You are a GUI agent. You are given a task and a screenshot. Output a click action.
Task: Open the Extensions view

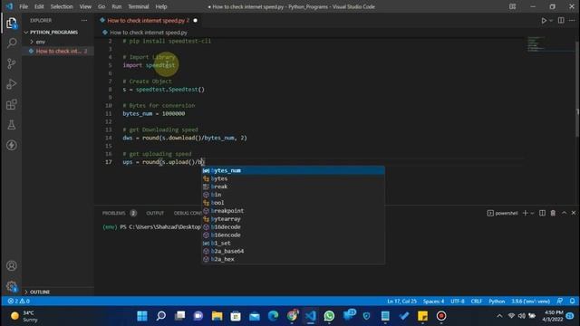[12, 104]
